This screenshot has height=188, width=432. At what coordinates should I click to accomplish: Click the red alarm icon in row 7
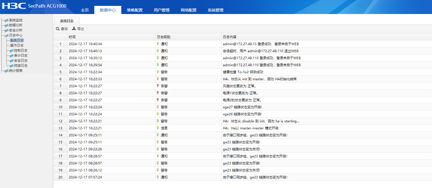[158, 86]
